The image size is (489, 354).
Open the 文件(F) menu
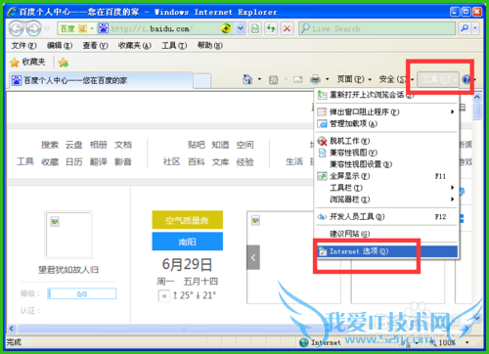click(23, 46)
